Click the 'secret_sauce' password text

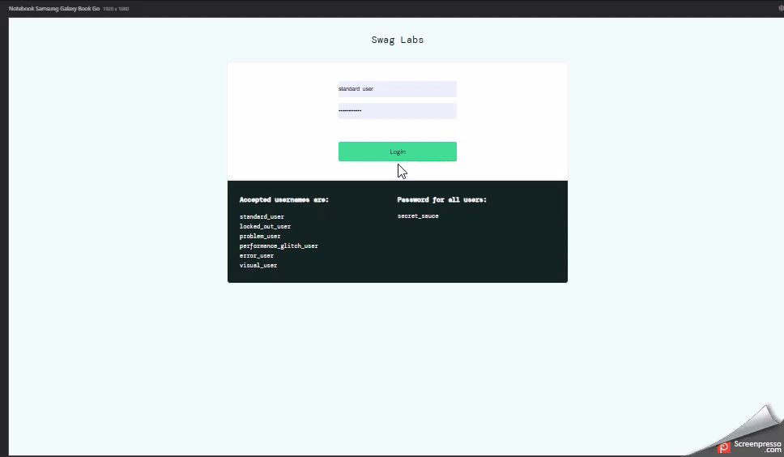pyautogui.click(x=418, y=216)
